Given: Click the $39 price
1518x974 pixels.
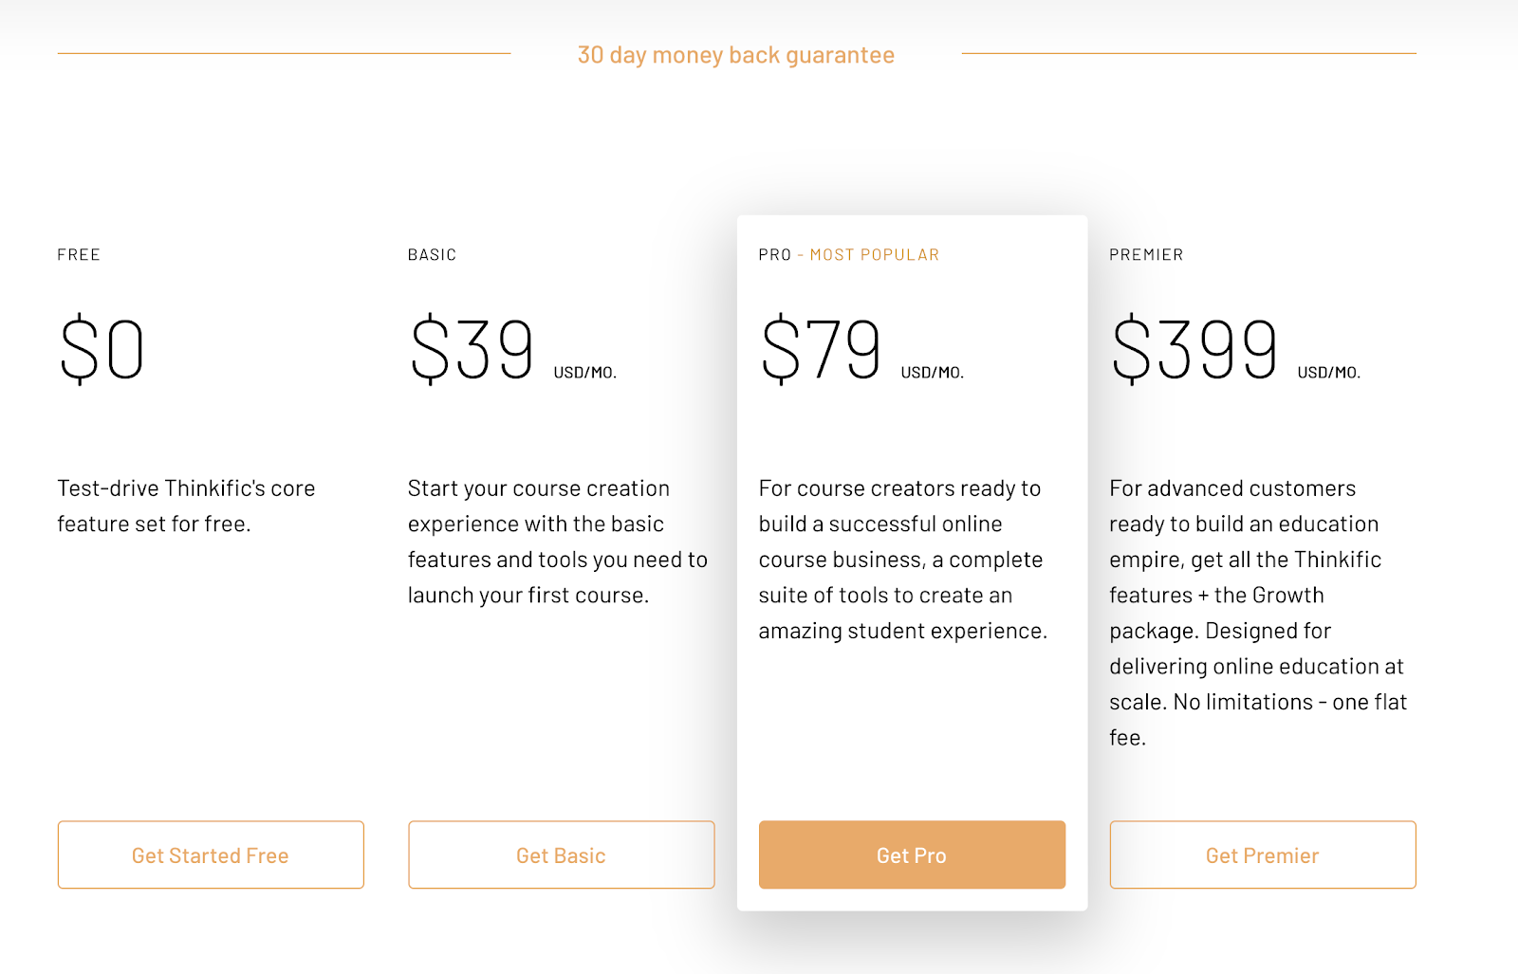Looking at the screenshot, I should [x=472, y=349].
